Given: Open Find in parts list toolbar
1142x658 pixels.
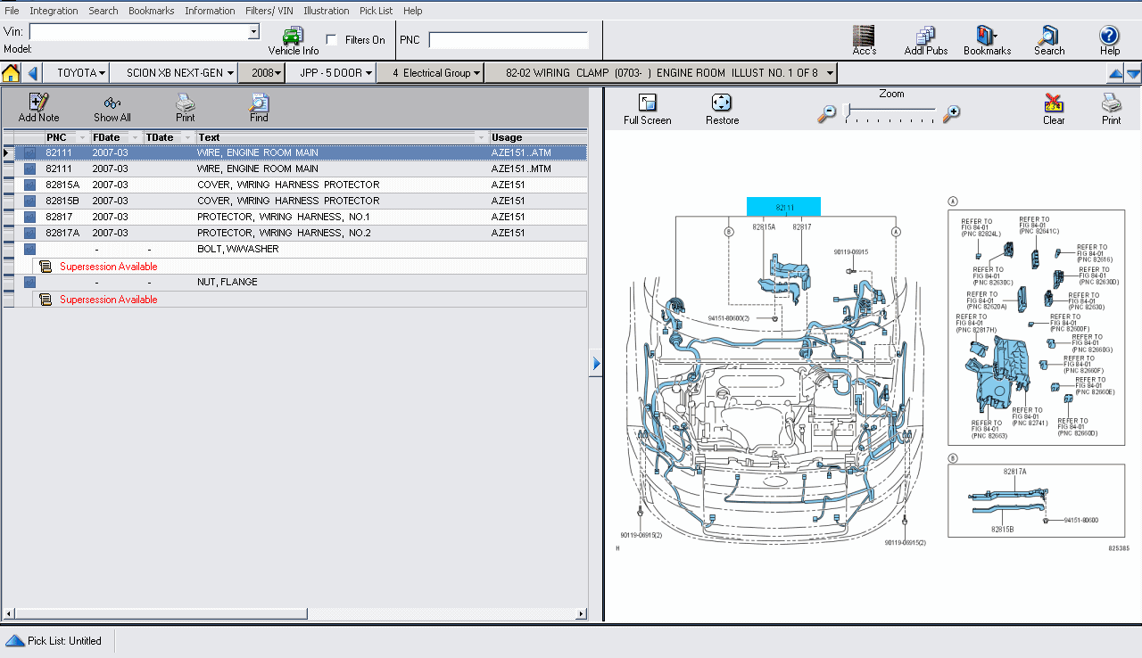Looking at the screenshot, I should 259,103.
